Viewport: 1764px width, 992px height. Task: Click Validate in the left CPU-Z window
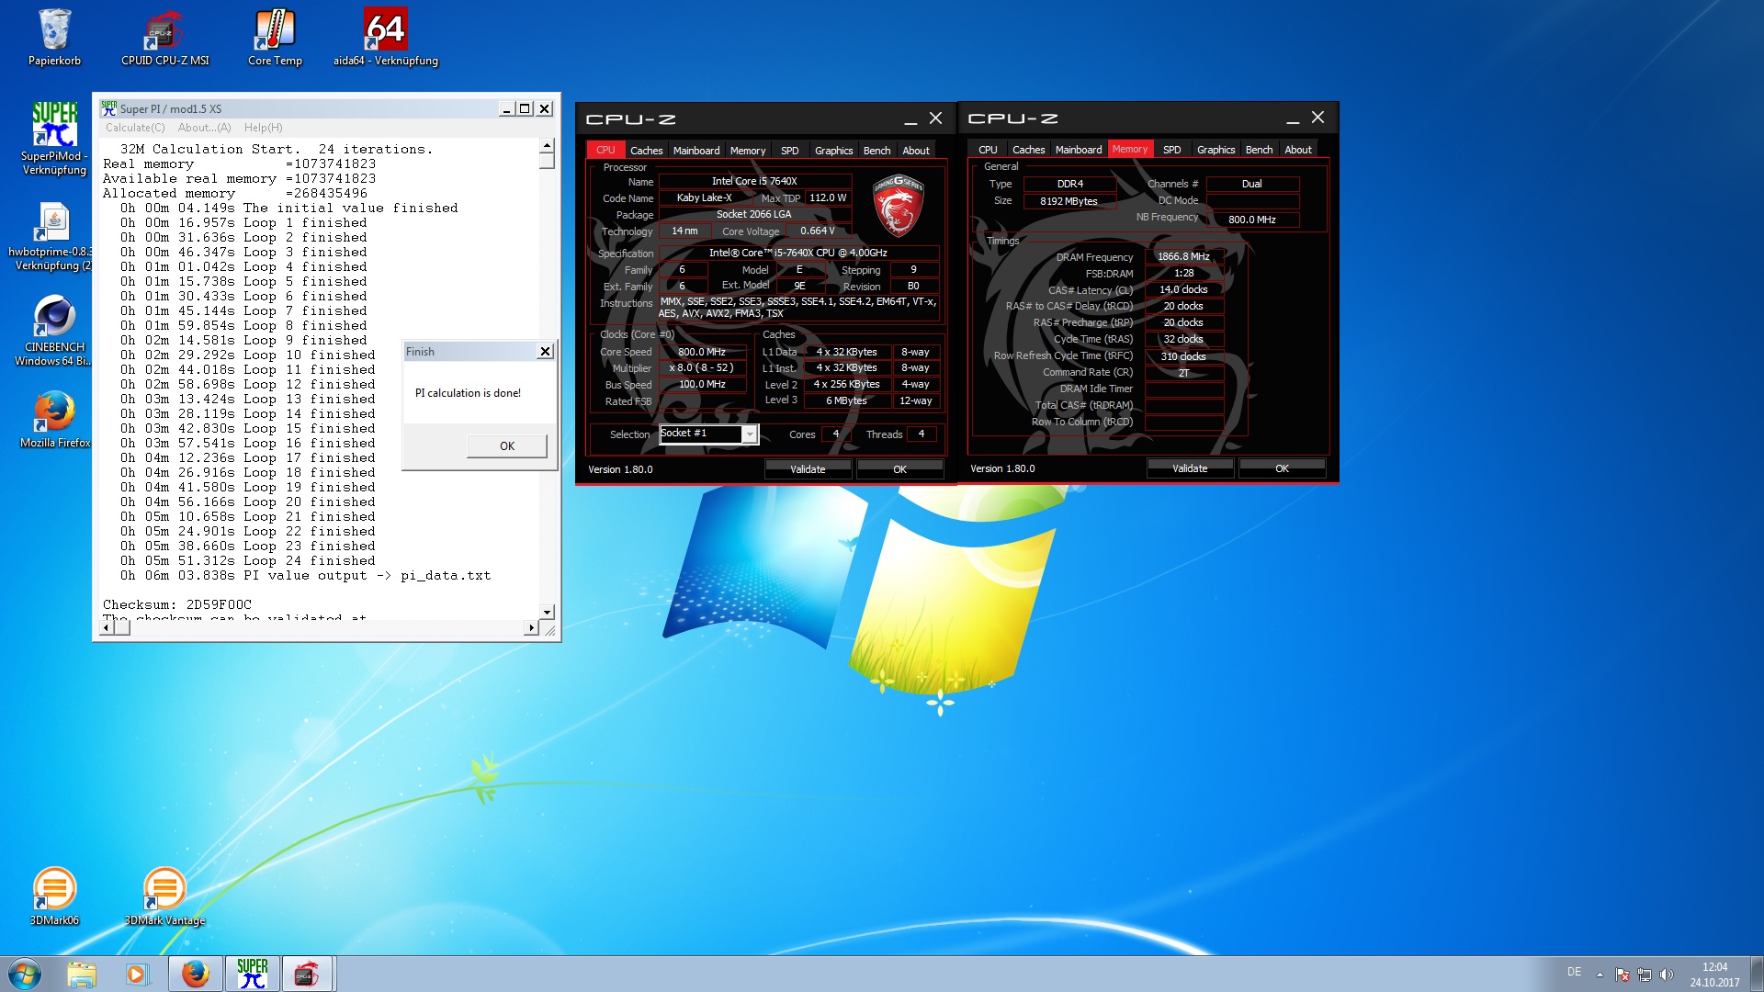pos(808,469)
